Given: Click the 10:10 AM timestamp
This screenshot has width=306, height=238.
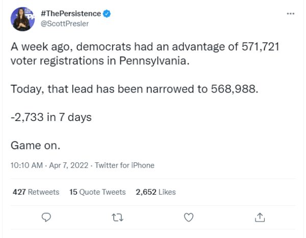Looking at the screenshot, I should click(x=27, y=165).
